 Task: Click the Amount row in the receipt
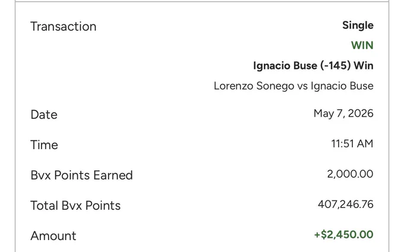pos(202,235)
